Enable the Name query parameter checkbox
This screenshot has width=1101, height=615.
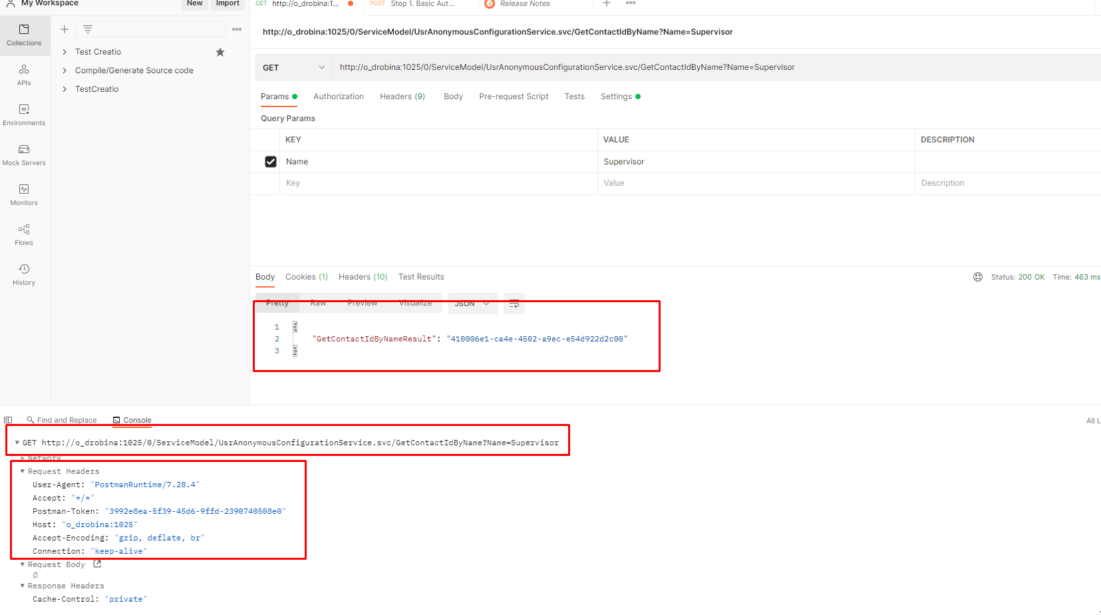(x=270, y=161)
